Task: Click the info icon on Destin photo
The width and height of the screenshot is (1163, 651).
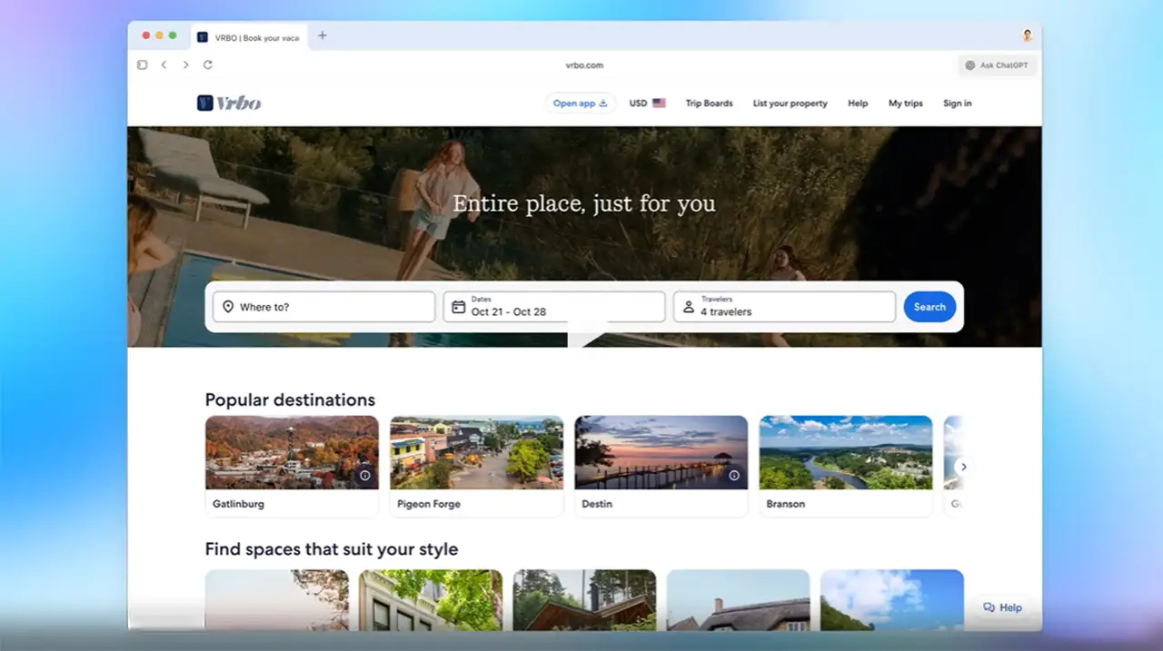Action: (734, 475)
